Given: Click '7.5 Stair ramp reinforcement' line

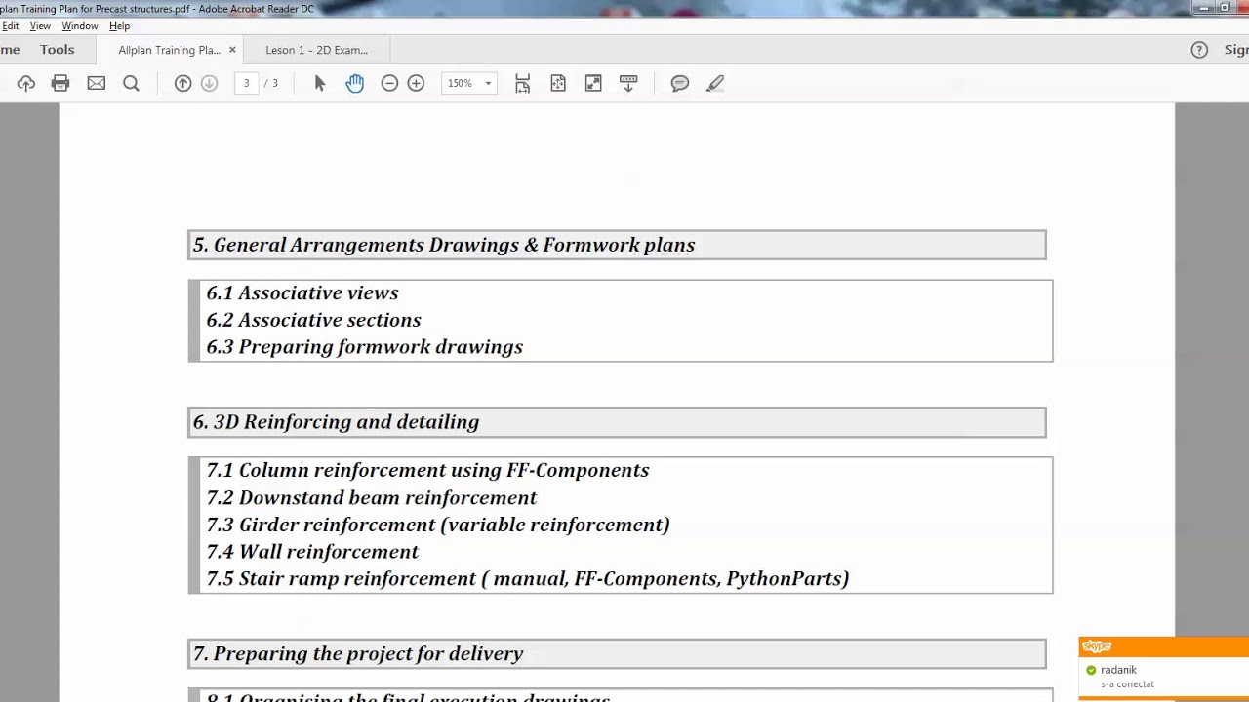Looking at the screenshot, I should click(528, 579).
